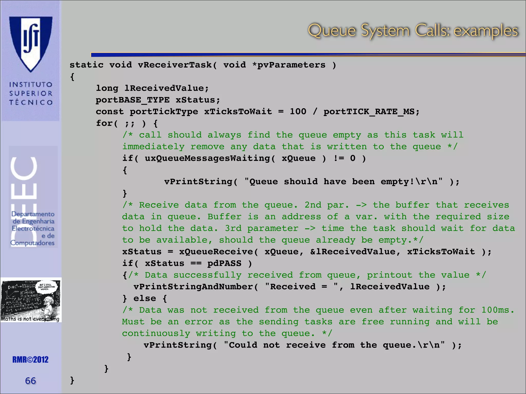
Task: Click the slide number 66
Action: coord(31,381)
